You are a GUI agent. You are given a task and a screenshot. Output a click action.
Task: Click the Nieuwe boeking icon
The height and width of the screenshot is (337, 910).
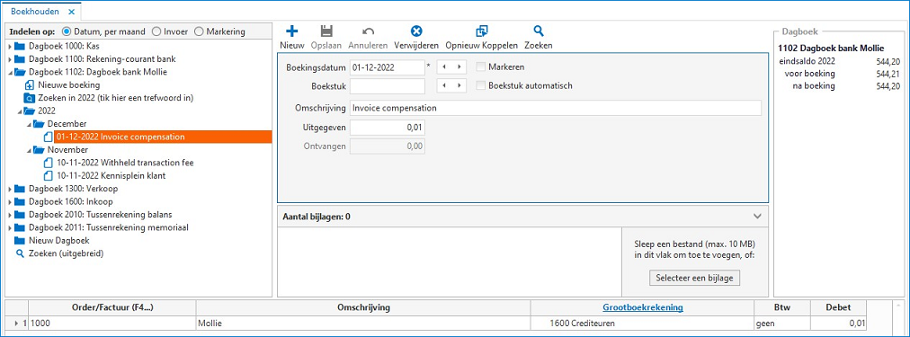click(x=30, y=85)
